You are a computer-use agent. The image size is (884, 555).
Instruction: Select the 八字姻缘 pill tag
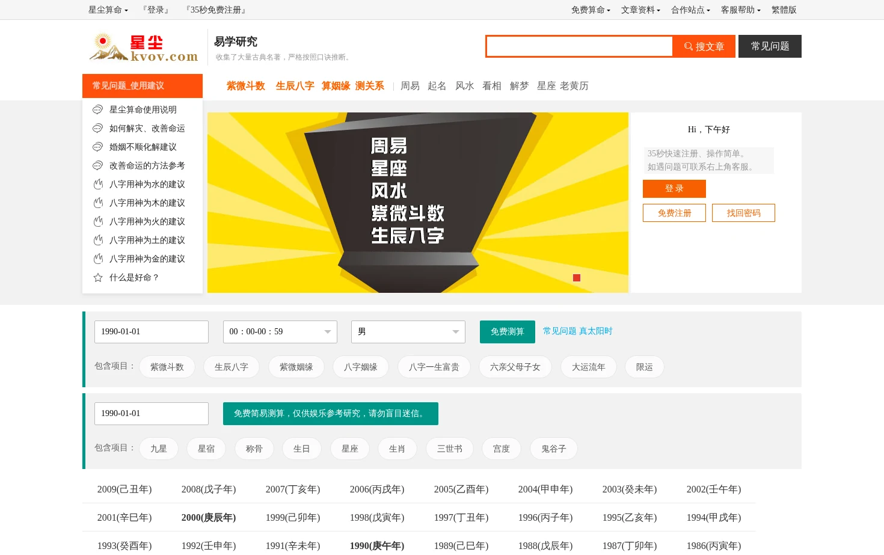tap(361, 367)
